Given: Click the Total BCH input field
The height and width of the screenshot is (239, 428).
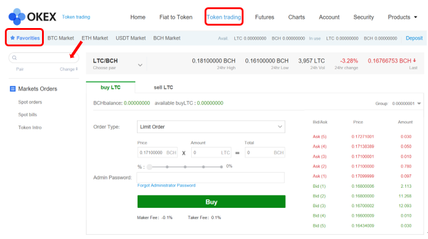Looking at the screenshot, I should coord(265,152).
